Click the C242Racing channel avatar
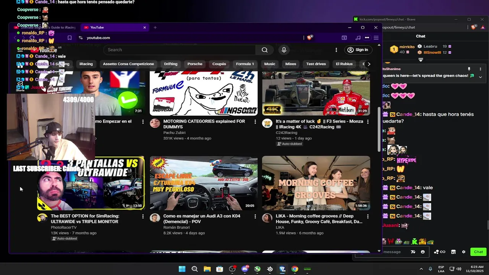489x275 pixels. coord(267,123)
